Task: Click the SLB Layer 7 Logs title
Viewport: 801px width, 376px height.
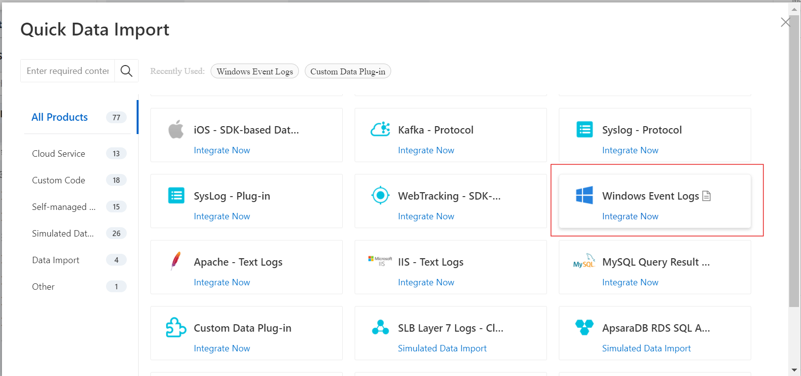Action: [451, 328]
